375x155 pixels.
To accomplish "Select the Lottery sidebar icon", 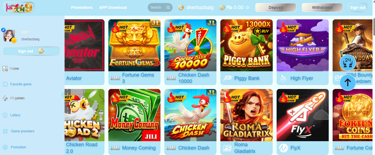I will [5, 115].
